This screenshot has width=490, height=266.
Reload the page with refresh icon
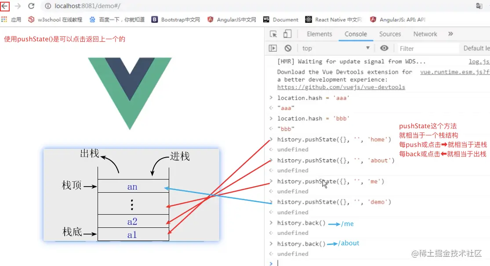pyautogui.click(x=31, y=6)
